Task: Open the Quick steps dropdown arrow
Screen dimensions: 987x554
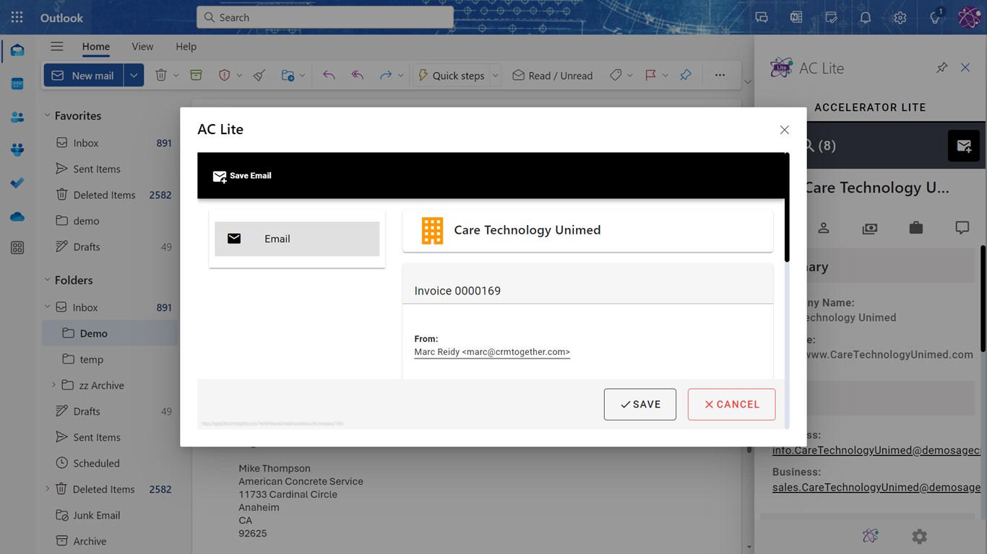Action: [495, 75]
